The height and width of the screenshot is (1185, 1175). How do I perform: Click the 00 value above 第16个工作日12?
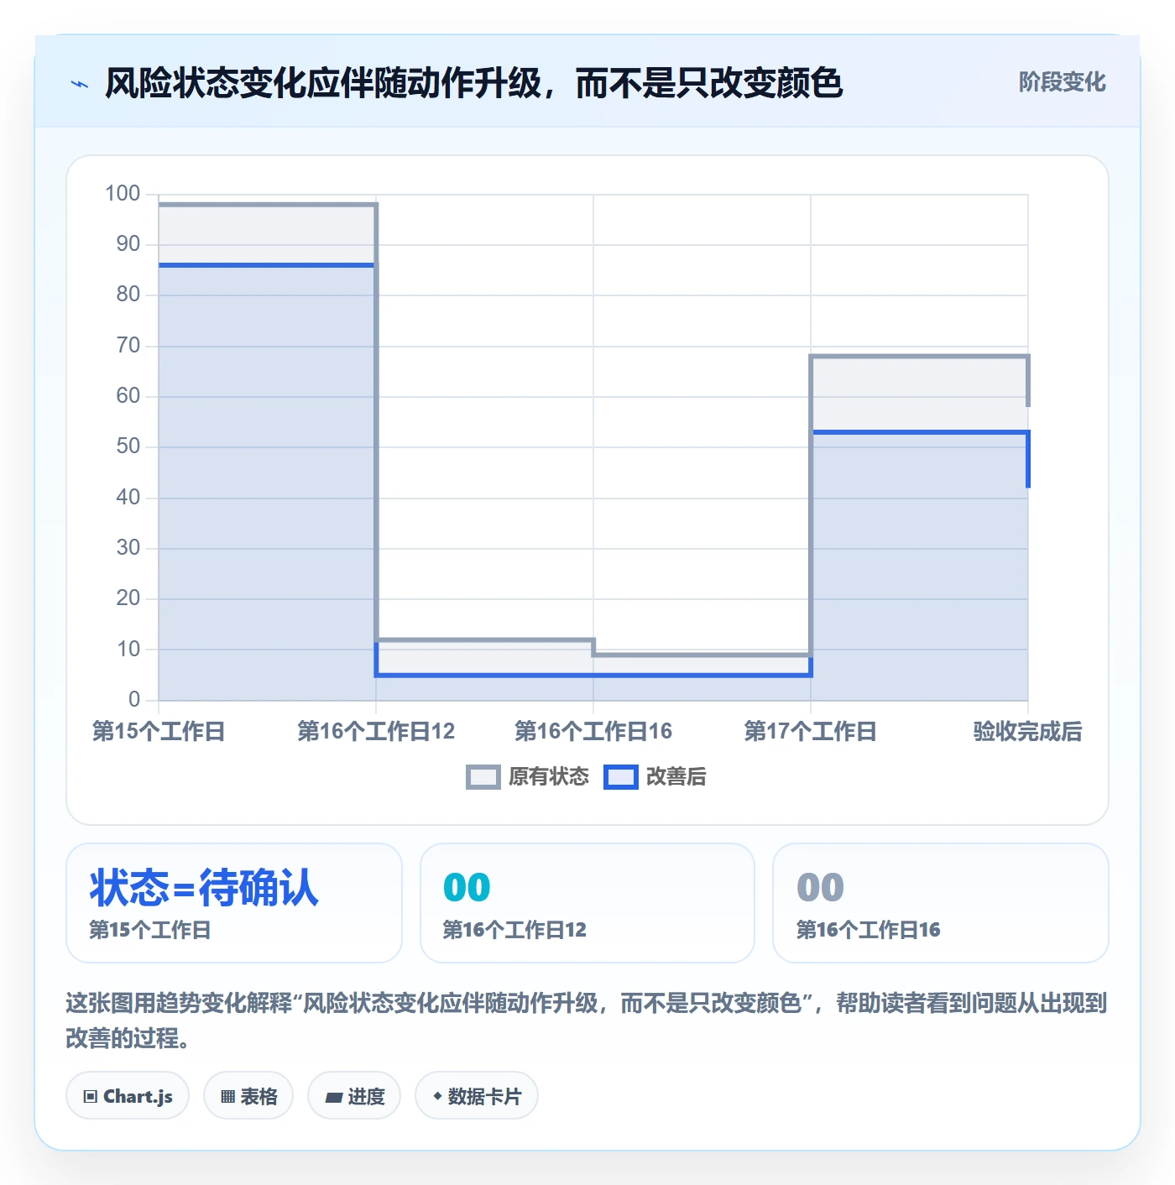click(x=467, y=888)
